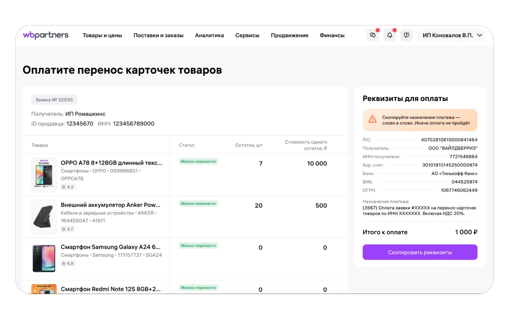Open the Финансы menu
The image size is (509, 319).
point(332,35)
